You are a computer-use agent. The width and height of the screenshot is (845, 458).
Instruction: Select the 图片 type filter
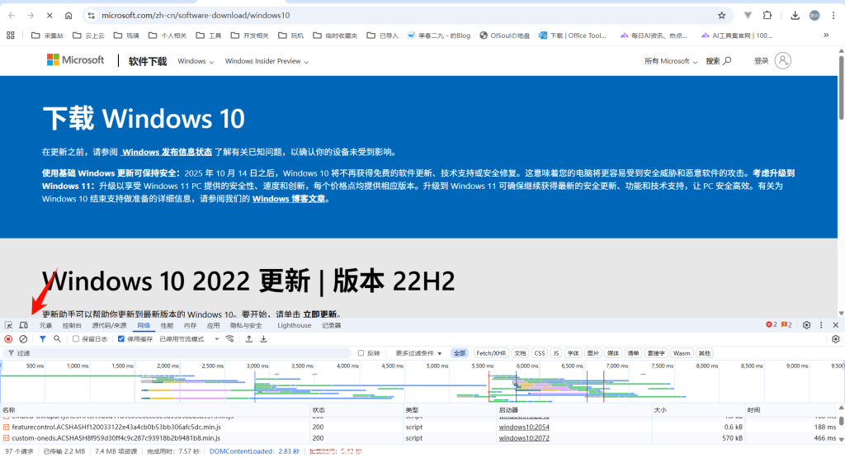pyautogui.click(x=592, y=353)
